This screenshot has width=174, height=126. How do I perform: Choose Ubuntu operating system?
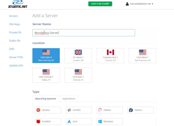48,110
